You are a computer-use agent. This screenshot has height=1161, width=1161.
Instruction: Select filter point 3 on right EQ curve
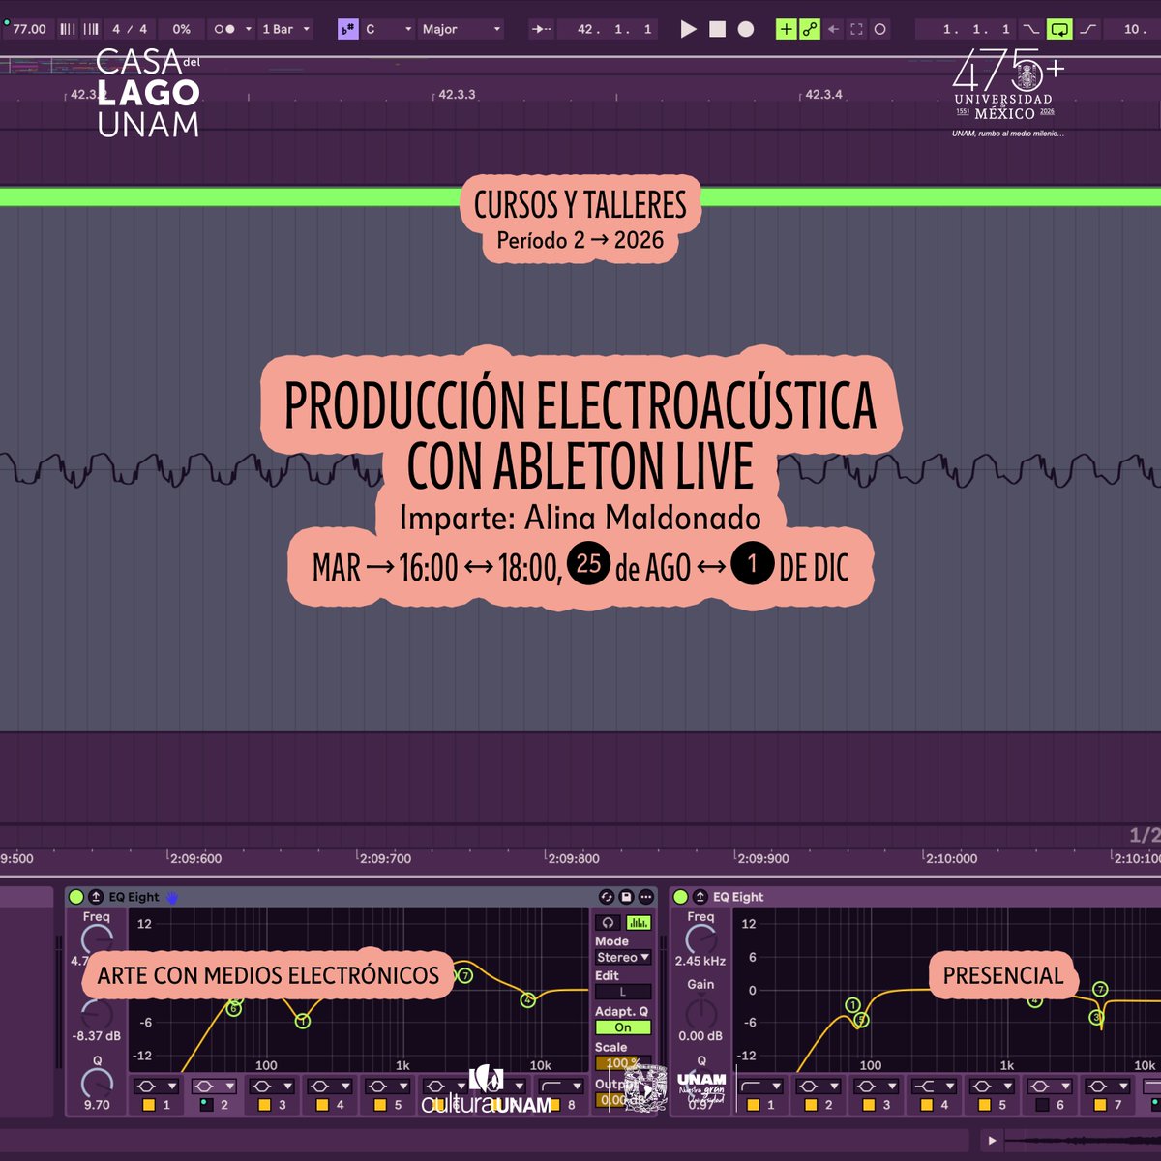pos(1097,1017)
